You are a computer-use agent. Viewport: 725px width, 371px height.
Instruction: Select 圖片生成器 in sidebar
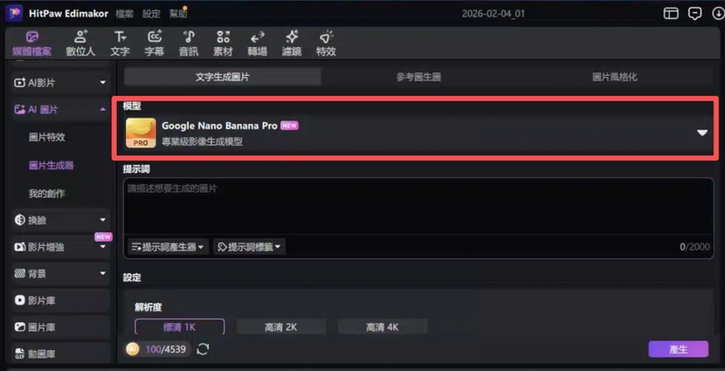click(x=52, y=166)
